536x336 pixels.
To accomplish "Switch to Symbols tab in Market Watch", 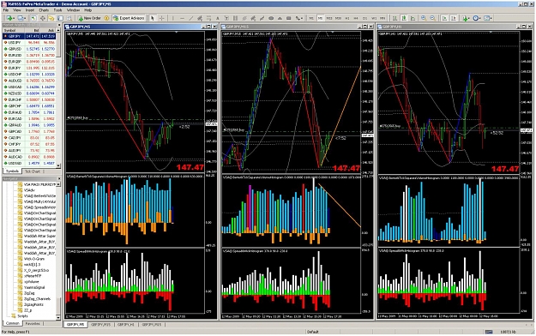I will [x=12, y=171].
